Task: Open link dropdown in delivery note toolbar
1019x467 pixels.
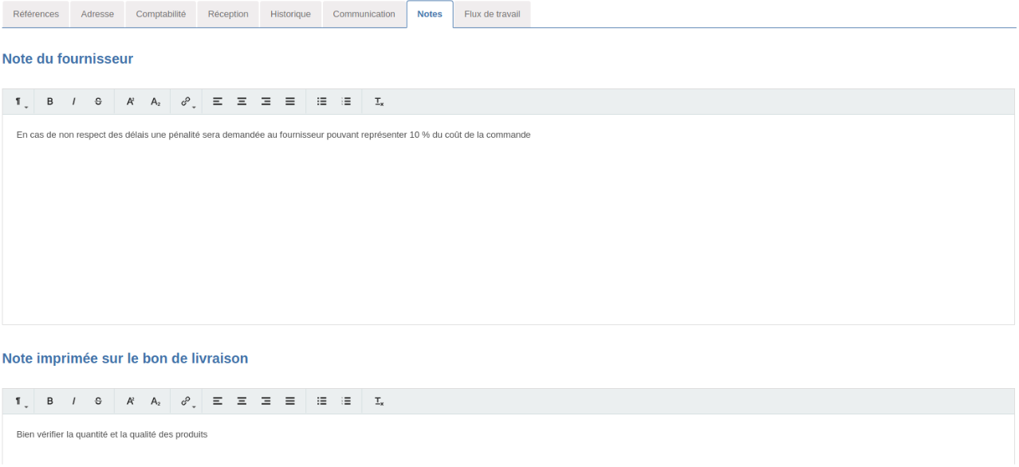Action: coord(187,402)
